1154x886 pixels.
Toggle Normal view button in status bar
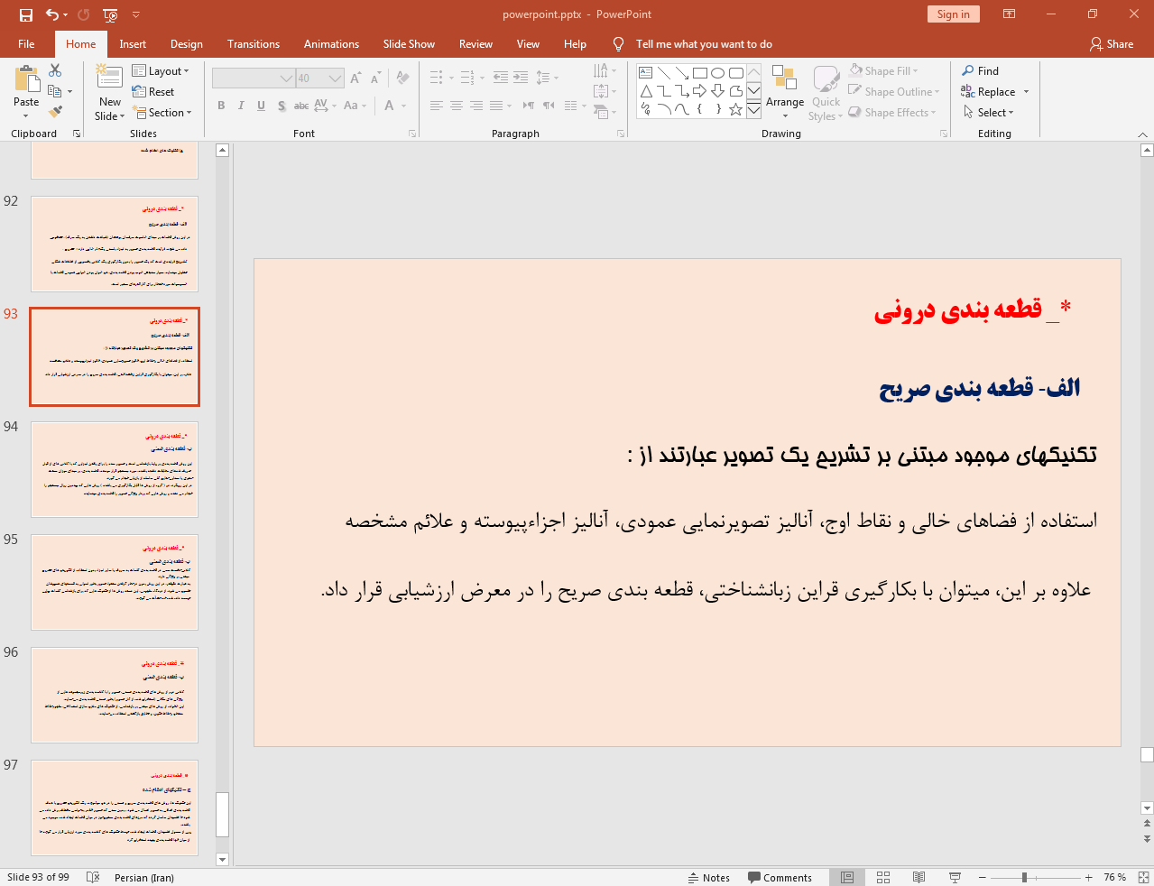coord(847,877)
